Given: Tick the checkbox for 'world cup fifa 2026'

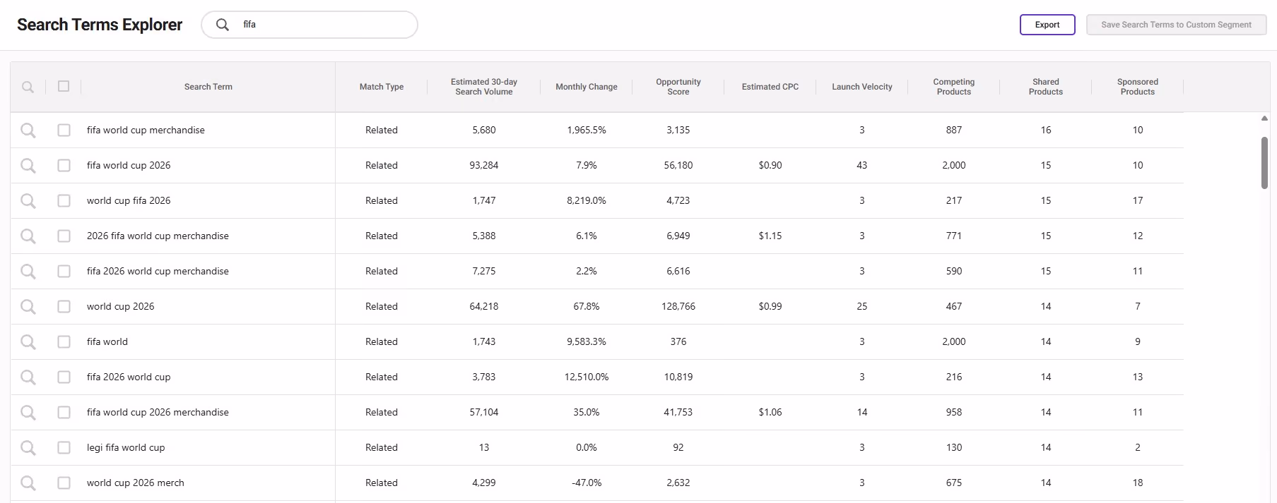Looking at the screenshot, I should pyautogui.click(x=64, y=200).
